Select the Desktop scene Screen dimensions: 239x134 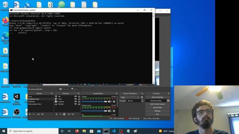point(41,102)
